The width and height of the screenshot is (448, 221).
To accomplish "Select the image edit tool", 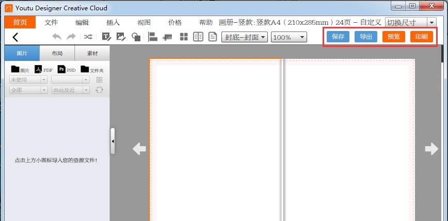I will 121,37.
